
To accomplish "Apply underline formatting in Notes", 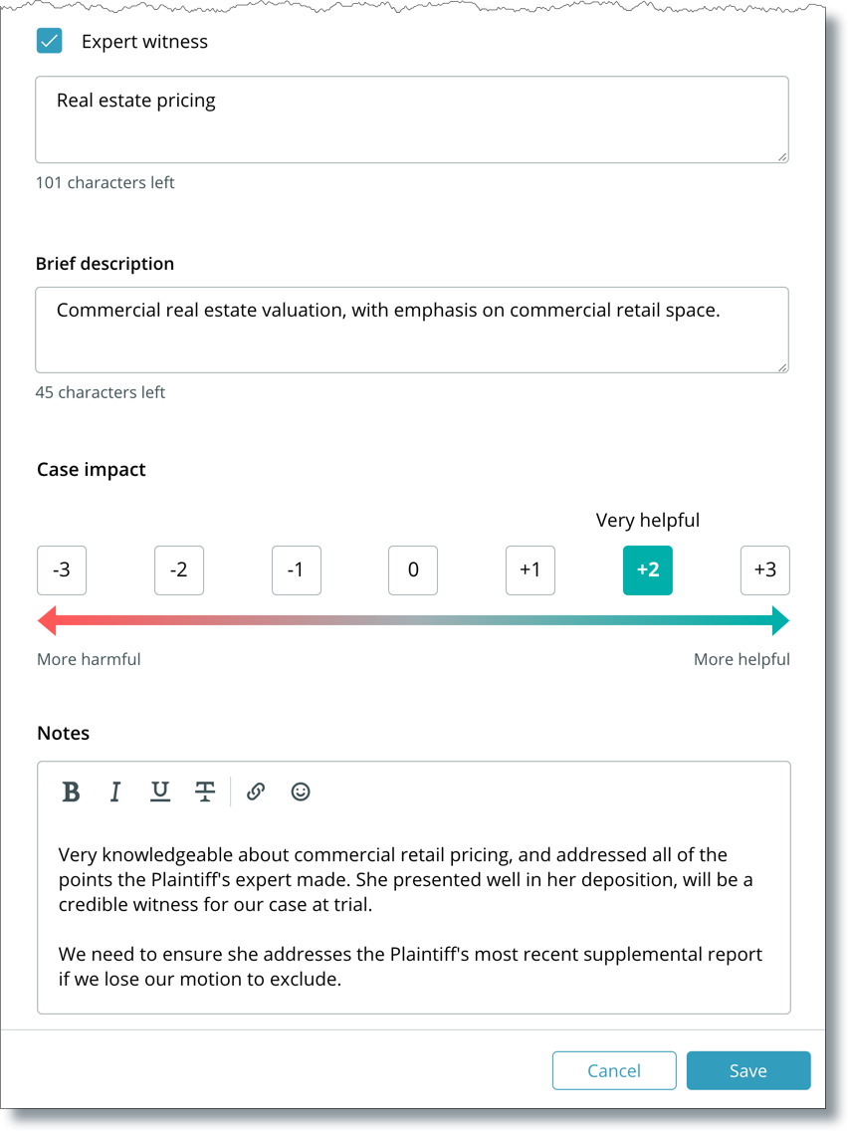I will tap(160, 792).
